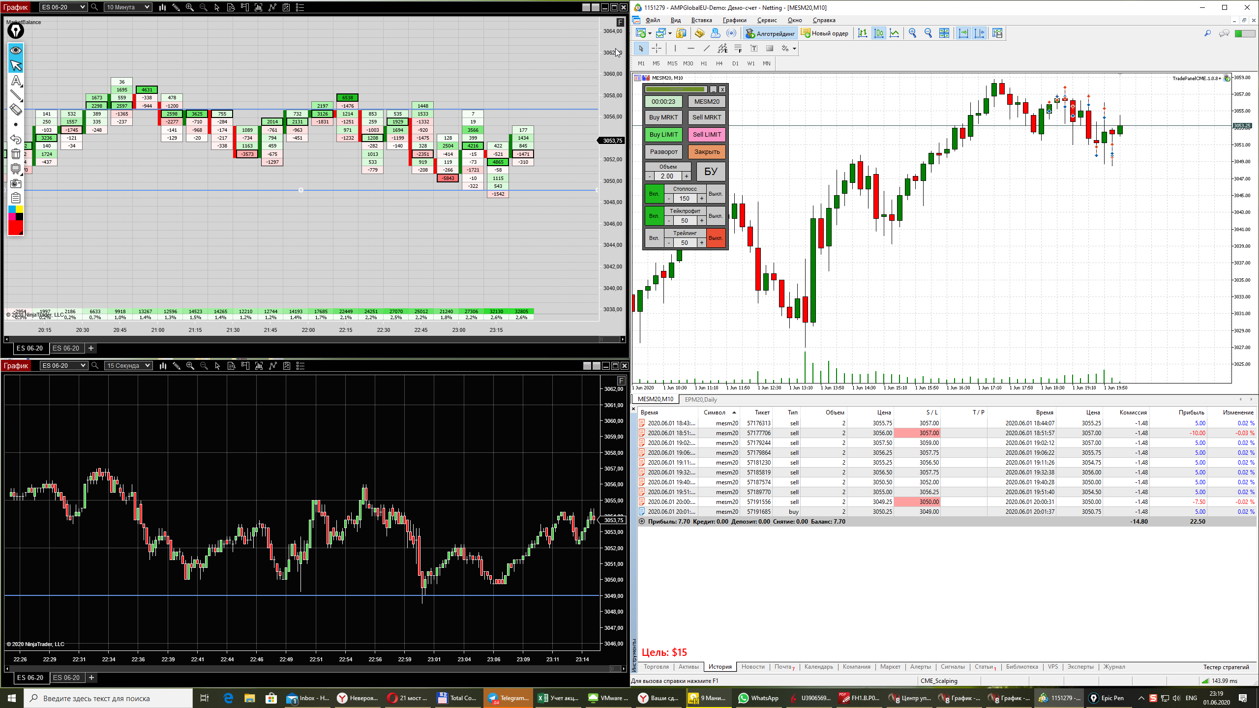Select the crosshair tool in MetaTrader toolbar

pyautogui.click(x=657, y=48)
